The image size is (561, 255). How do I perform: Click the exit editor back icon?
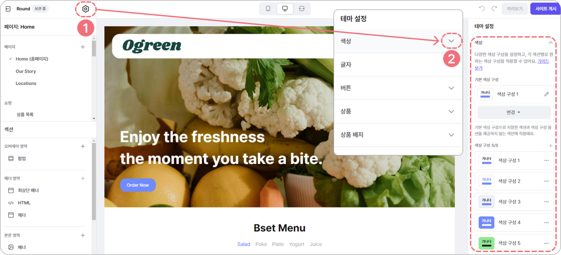click(8, 9)
